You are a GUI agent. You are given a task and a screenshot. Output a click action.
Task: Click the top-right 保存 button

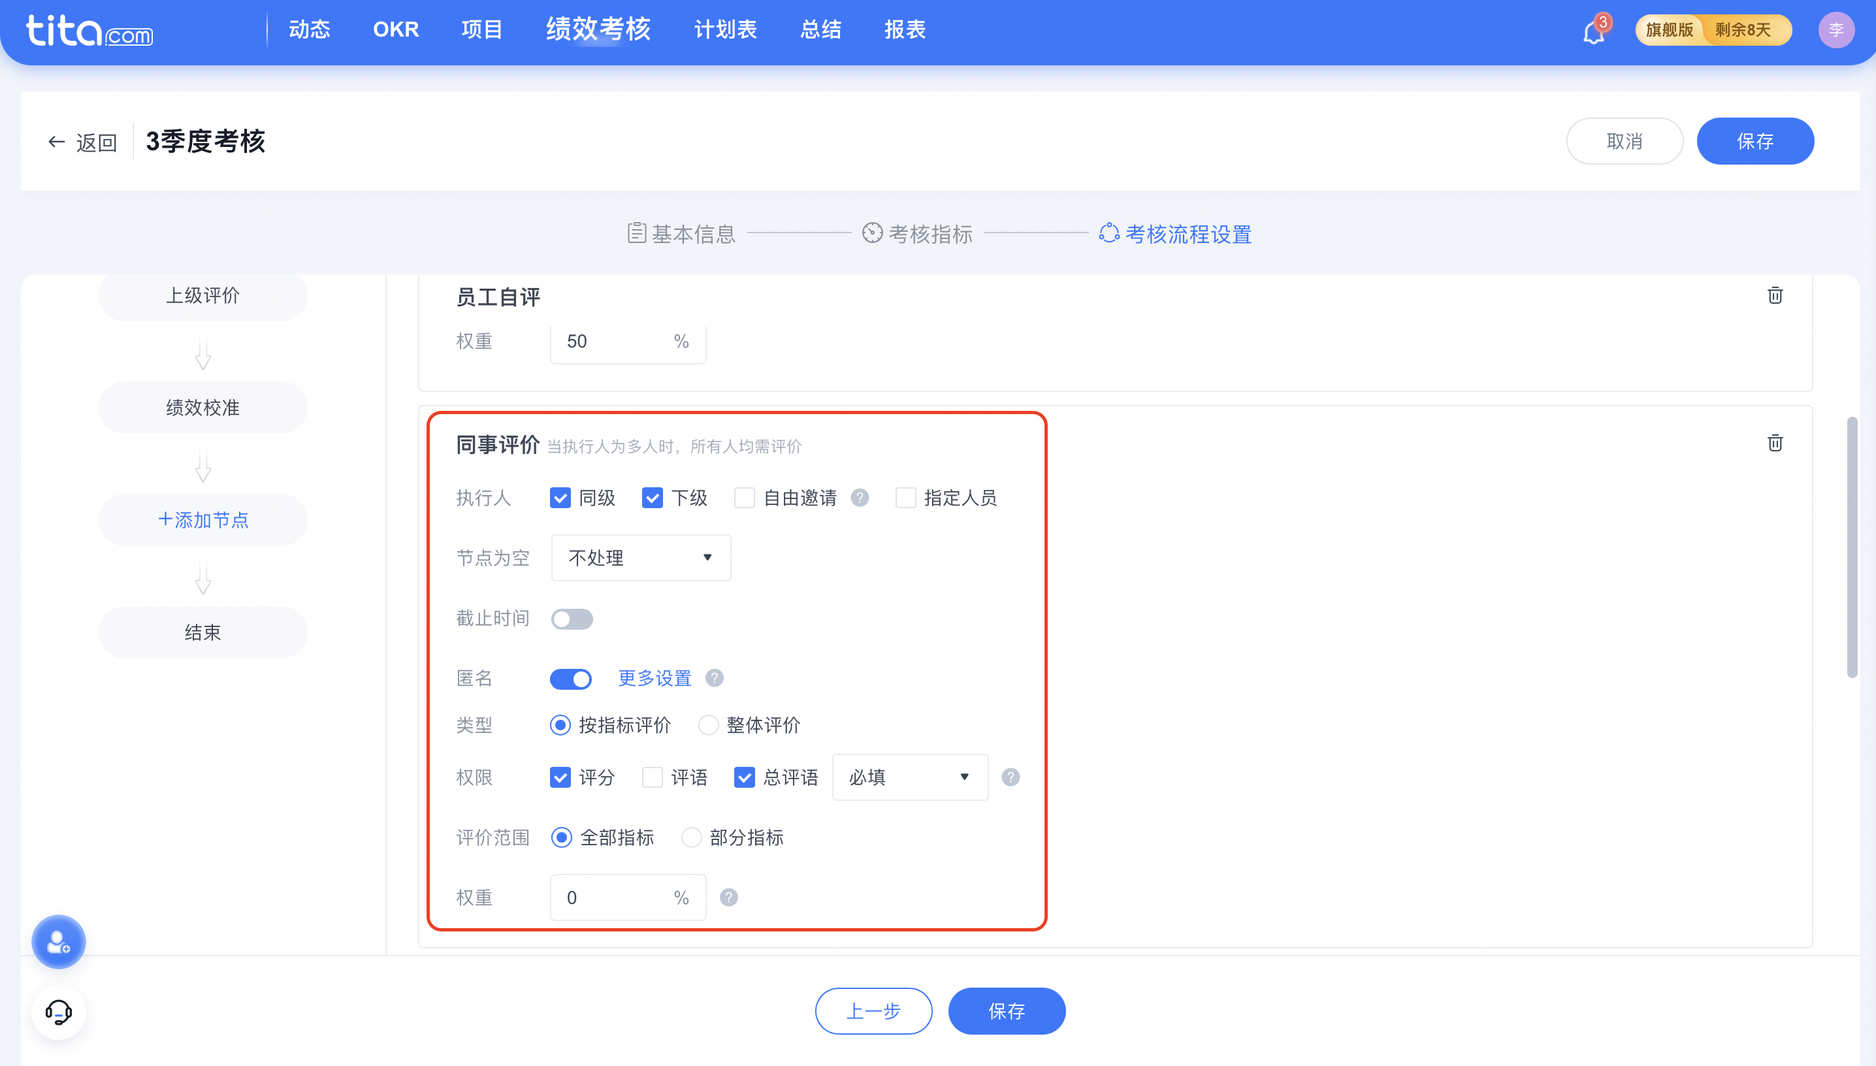coord(1755,141)
